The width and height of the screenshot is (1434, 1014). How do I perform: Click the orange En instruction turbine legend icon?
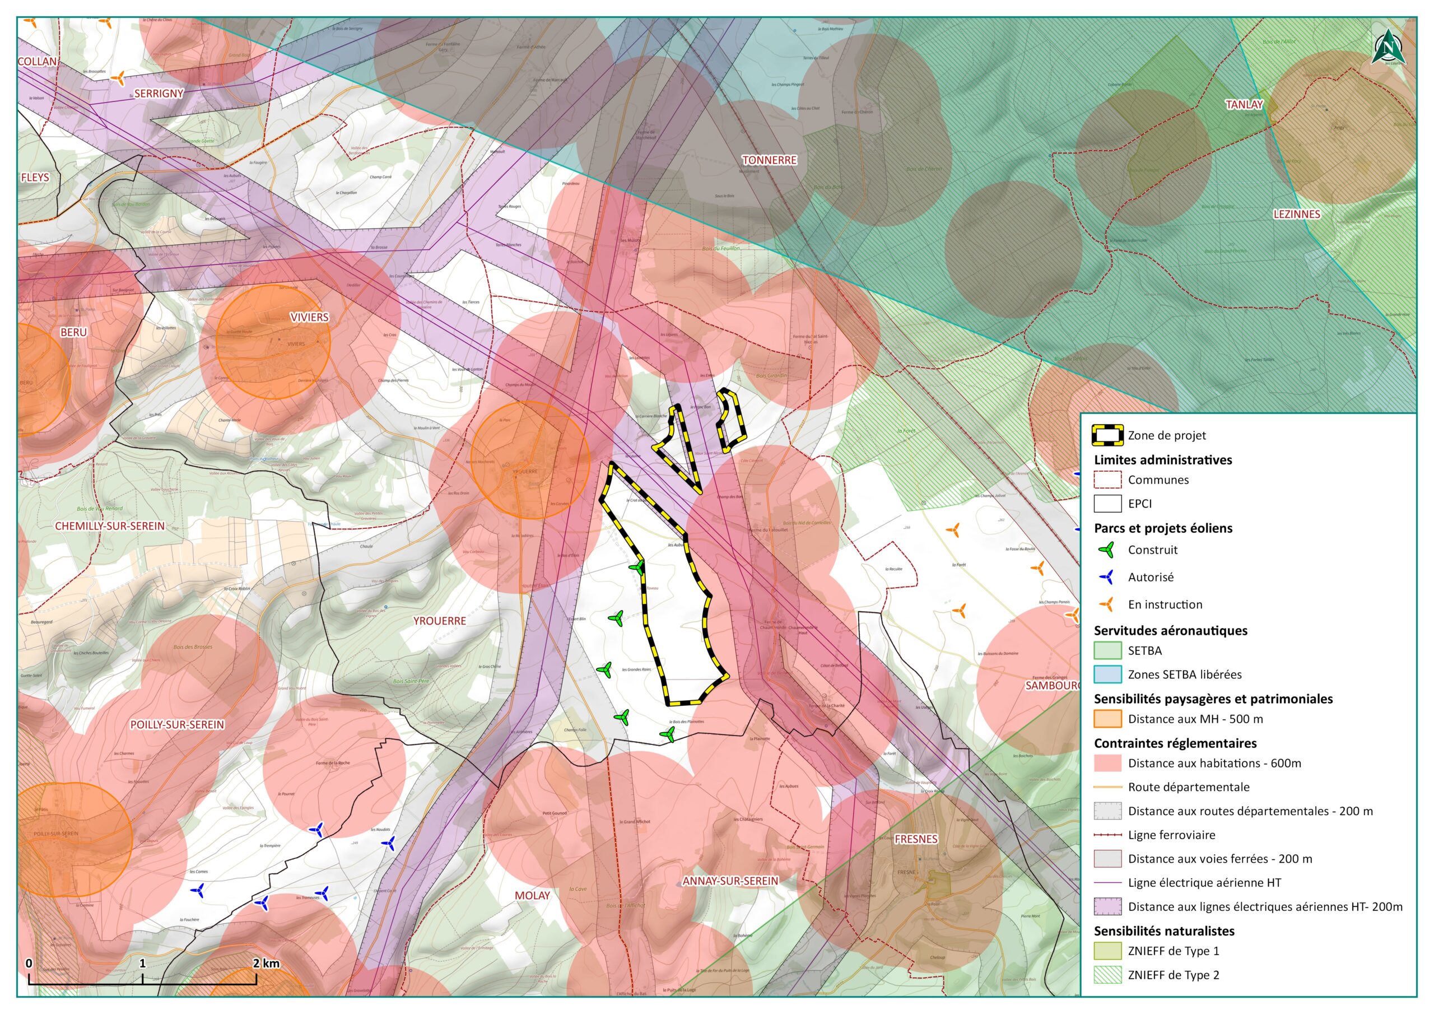click(1107, 604)
